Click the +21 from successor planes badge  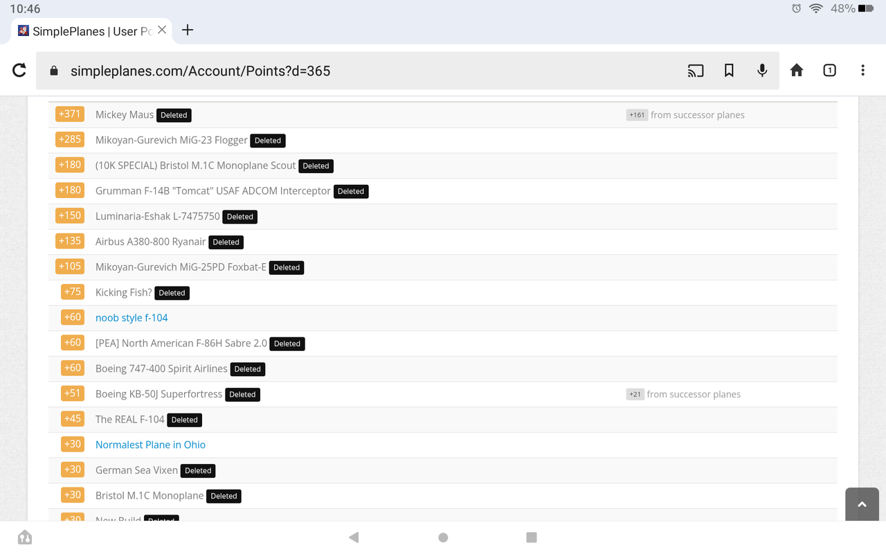pyautogui.click(x=635, y=394)
